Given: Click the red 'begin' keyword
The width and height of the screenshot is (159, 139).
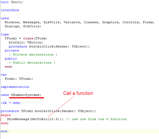Looking at the screenshot, I should pos(6,115).
